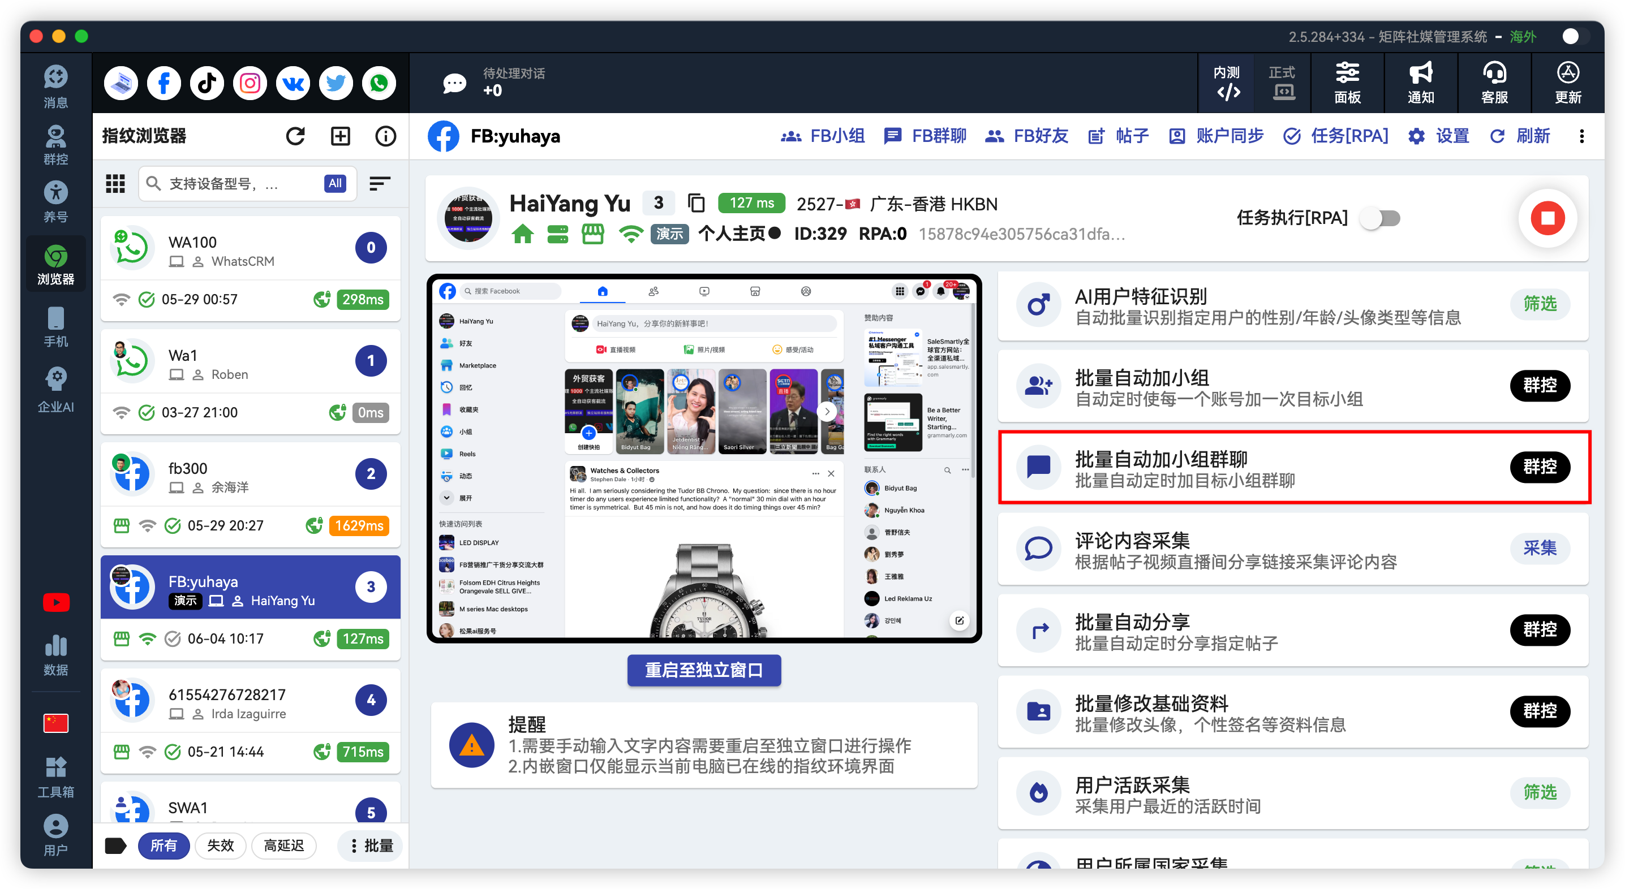Switch to grid view of browser list

[115, 183]
